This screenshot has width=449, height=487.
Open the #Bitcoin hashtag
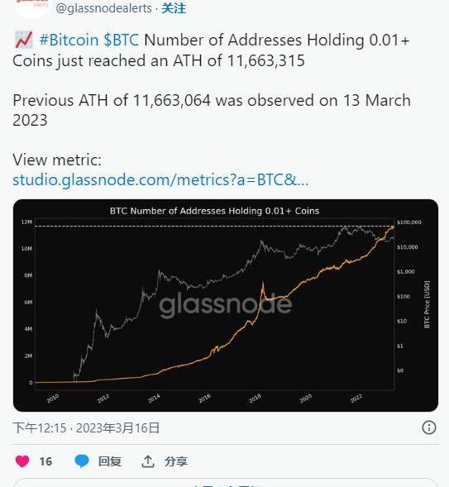(x=69, y=40)
